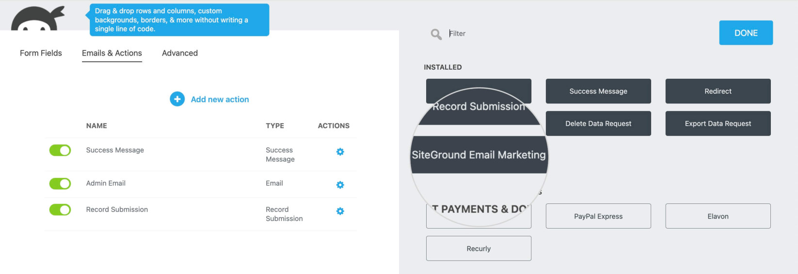The height and width of the screenshot is (274, 798).
Task: Add the Delete Data Request action
Action: [598, 124]
